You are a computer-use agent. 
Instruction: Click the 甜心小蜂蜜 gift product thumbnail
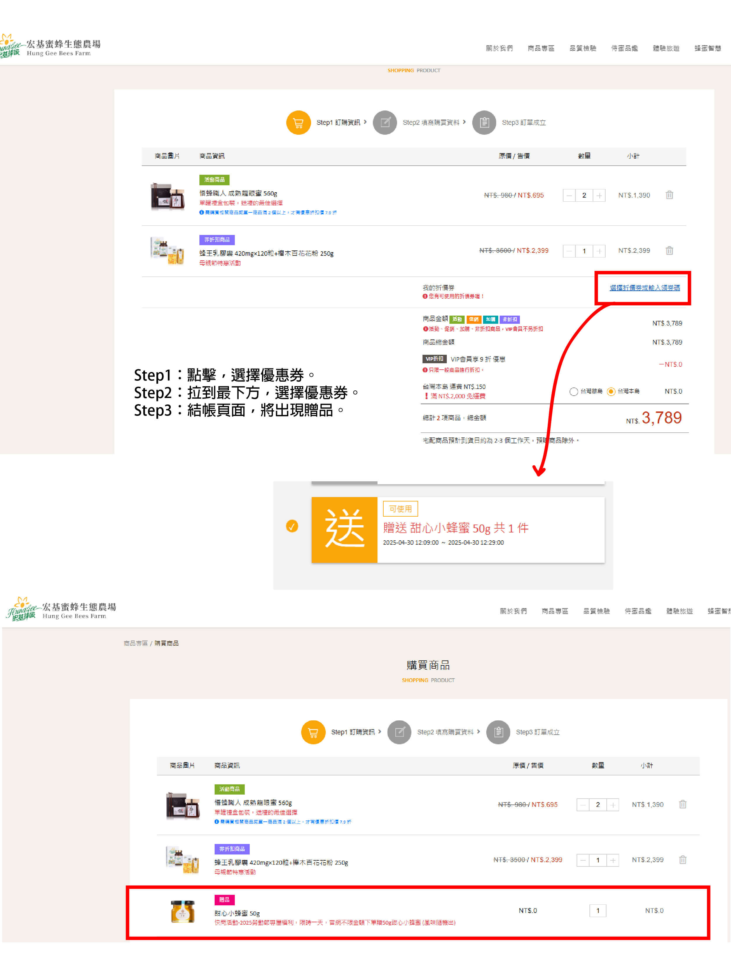point(182,911)
